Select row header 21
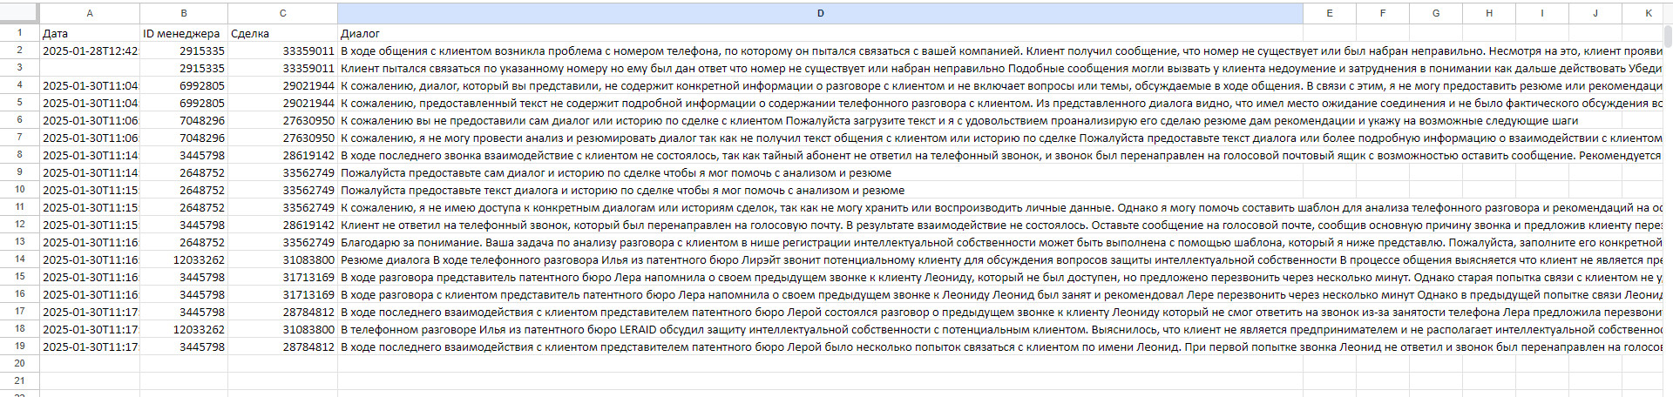1673x397 pixels. pyautogui.click(x=19, y=381)
